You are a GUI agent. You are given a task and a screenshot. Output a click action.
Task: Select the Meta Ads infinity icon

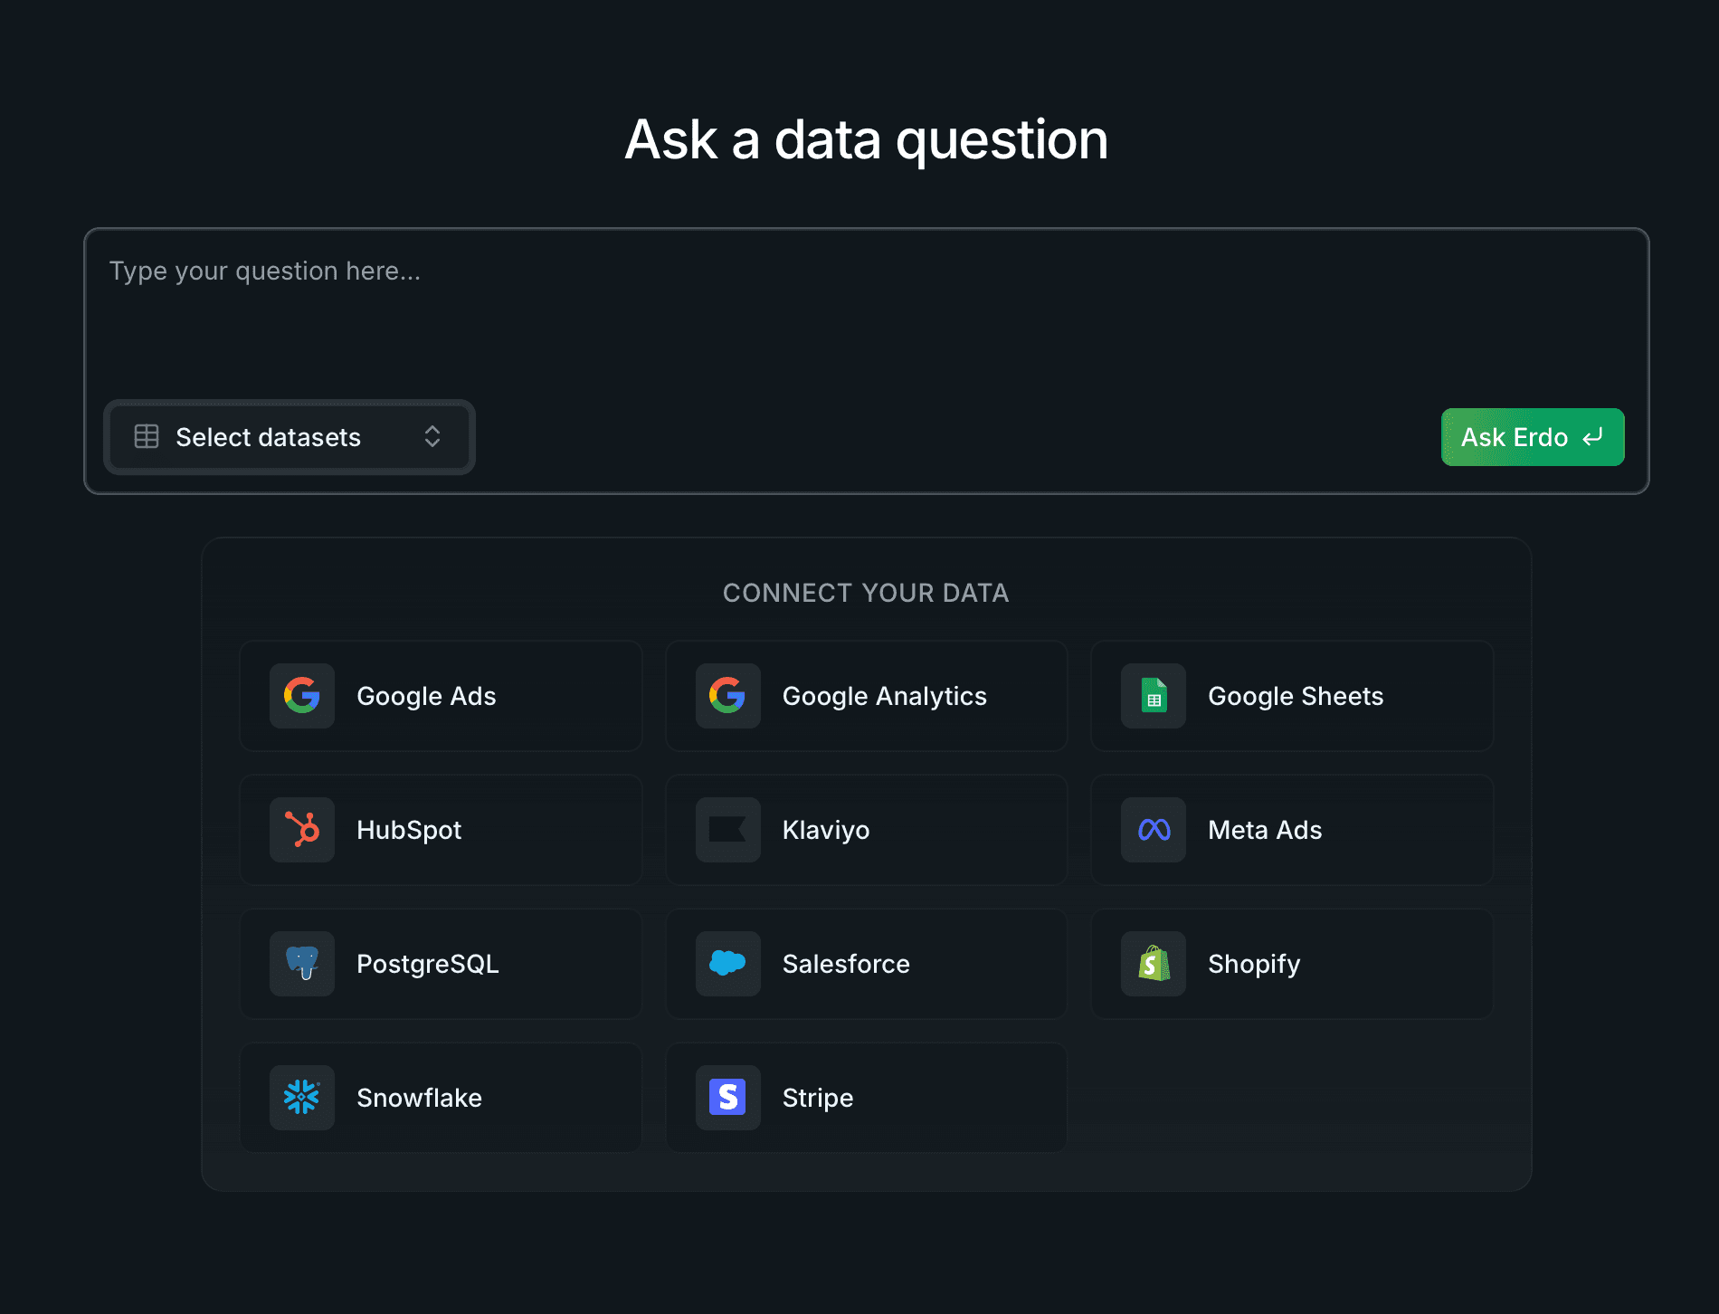tap(1152, 830)
